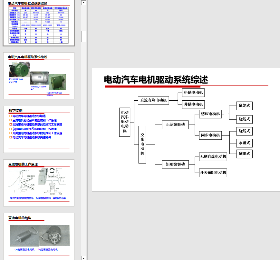Click the 鼠笼式 box
The height and width of the screenshot is (260, 280).
click(245, 106)
